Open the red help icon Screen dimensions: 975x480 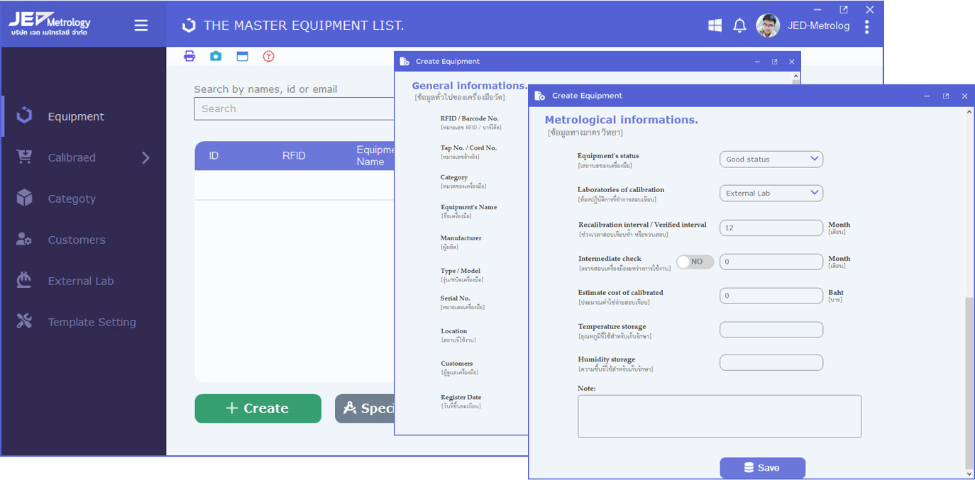pos(268,56)
